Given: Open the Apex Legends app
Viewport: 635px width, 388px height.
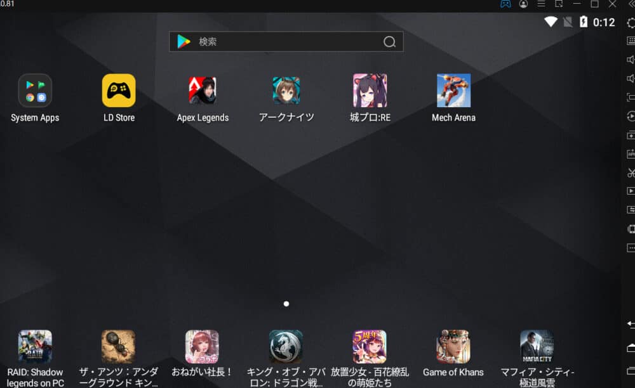Looking at the screenshot, I should click(202, 91).
